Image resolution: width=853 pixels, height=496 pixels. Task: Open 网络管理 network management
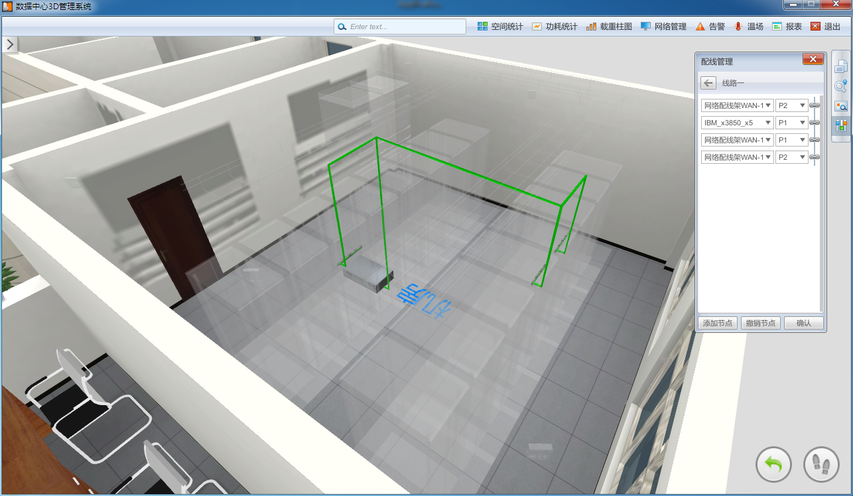pos(663,27)
